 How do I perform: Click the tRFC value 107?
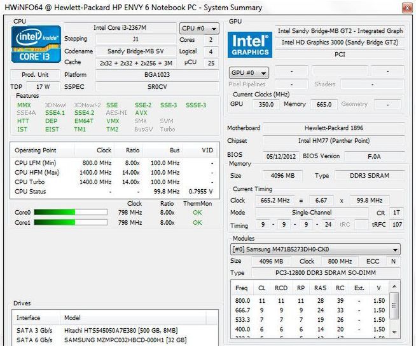(397, 225)
